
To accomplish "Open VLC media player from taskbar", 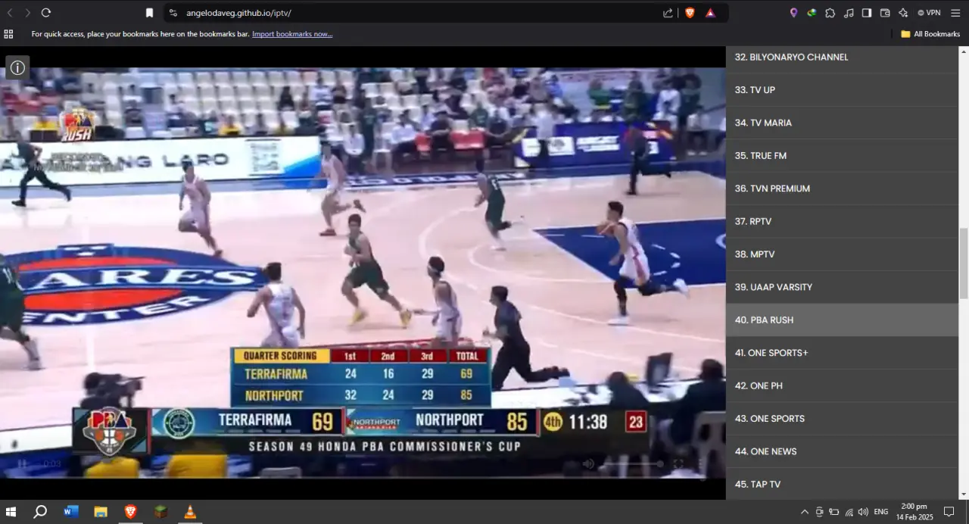I will tap(190, 512).
